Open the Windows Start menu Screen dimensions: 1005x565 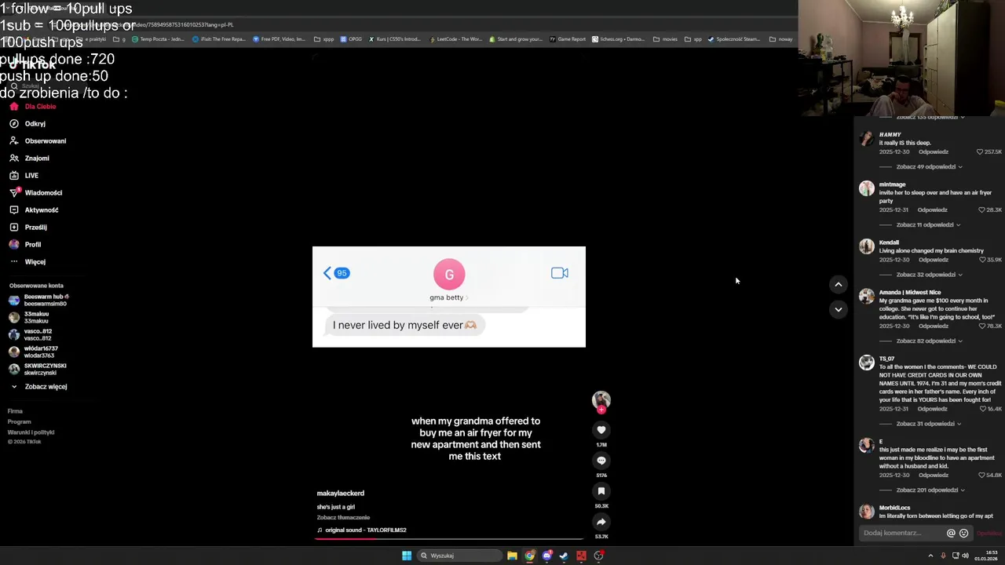click(407, 556)
